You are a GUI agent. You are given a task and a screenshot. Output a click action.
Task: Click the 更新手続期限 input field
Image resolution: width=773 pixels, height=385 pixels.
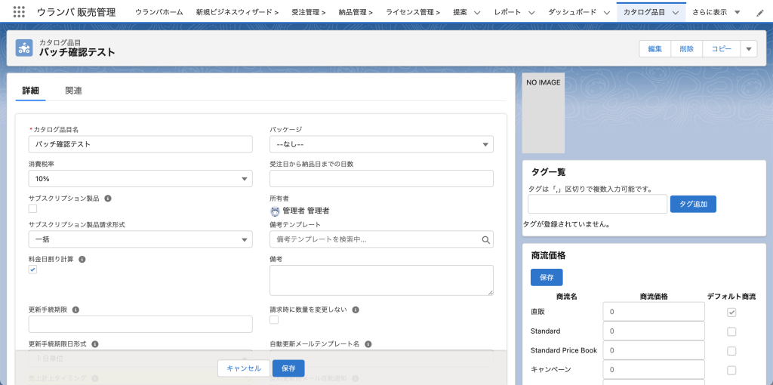[x=140, y=325]
